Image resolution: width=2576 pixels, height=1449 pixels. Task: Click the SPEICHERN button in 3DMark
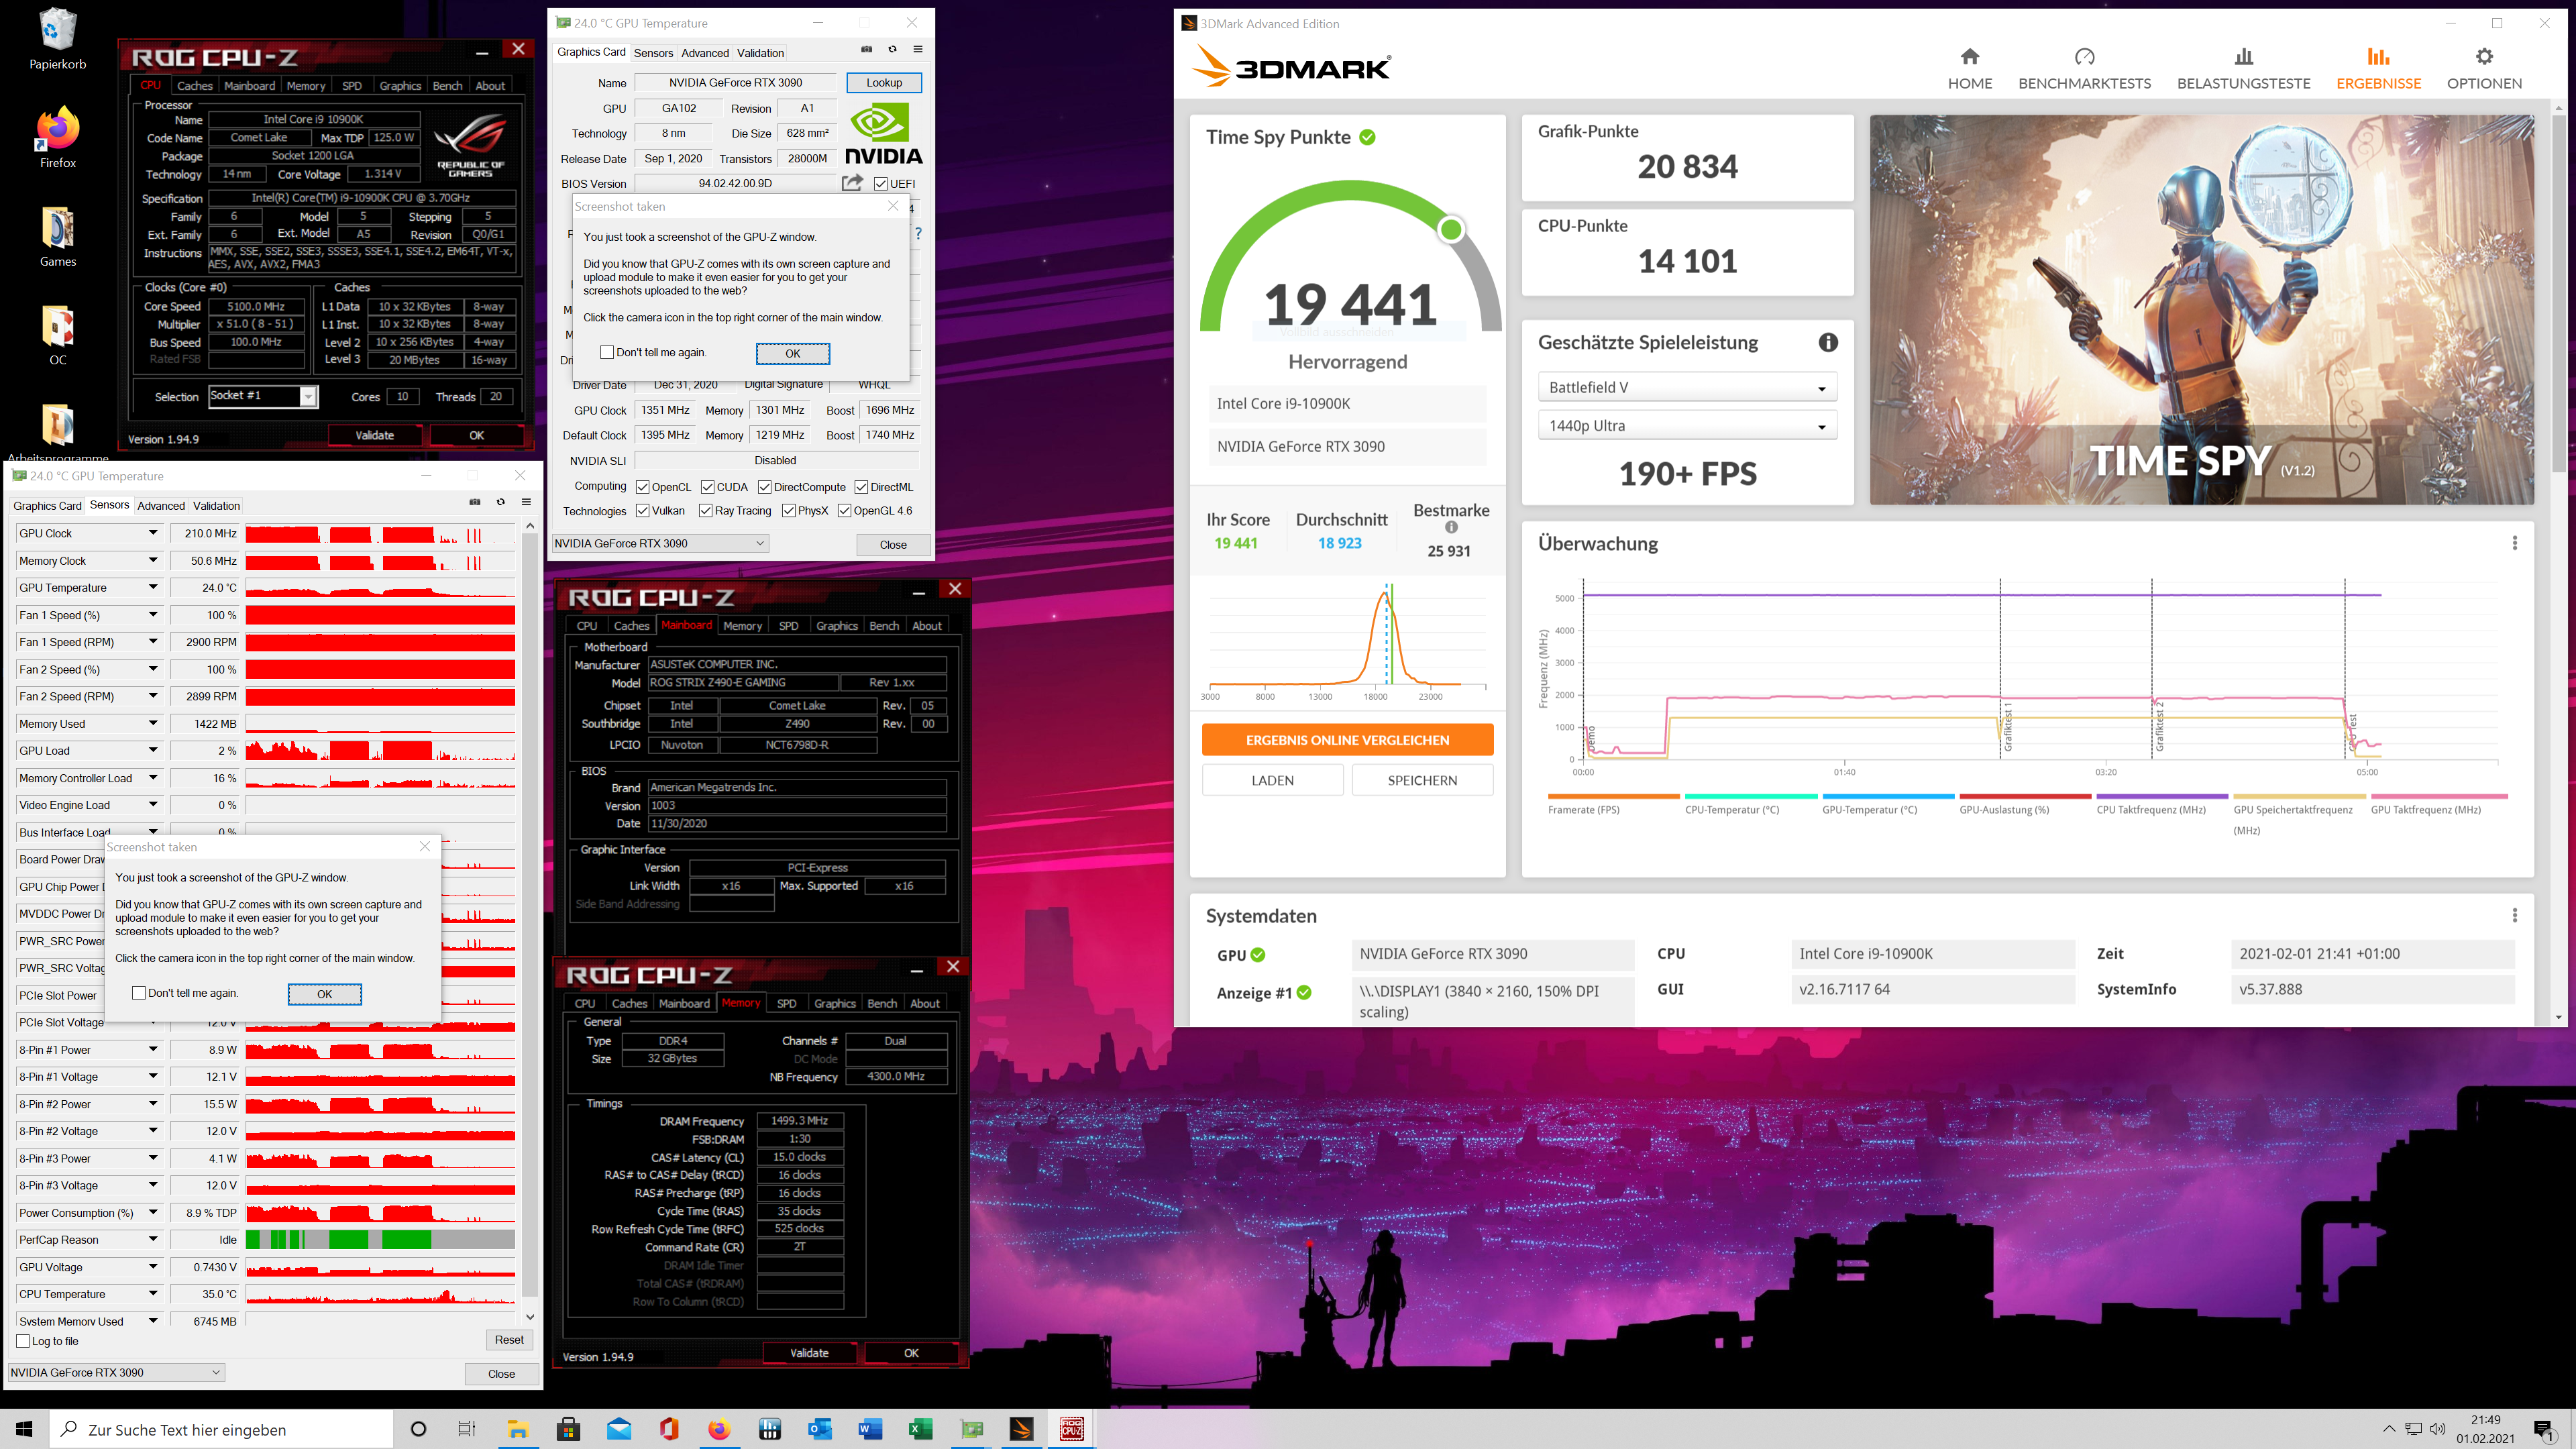click(1422, 780)
